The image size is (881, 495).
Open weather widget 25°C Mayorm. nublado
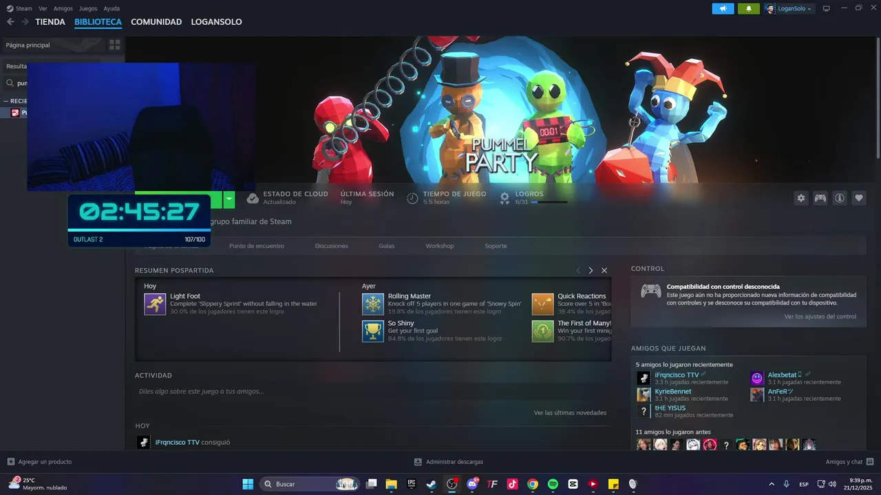pyautogui.click(x=38, y=483)
